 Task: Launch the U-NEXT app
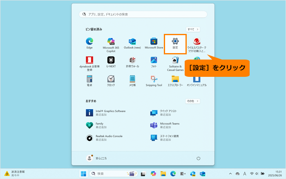[x=111, y=62]
